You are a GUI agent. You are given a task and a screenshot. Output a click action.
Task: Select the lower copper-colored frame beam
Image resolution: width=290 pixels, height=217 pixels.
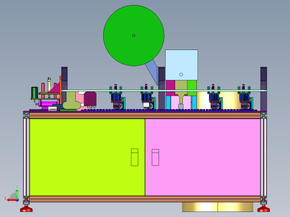point(145,199)
